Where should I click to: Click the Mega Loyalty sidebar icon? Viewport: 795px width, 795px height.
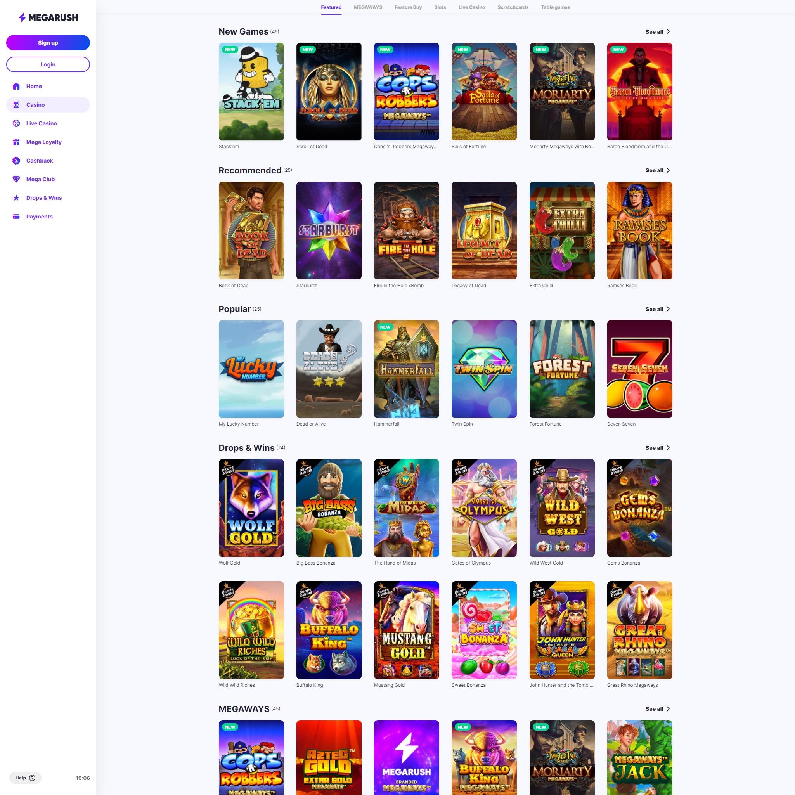[x=16, y=141]
